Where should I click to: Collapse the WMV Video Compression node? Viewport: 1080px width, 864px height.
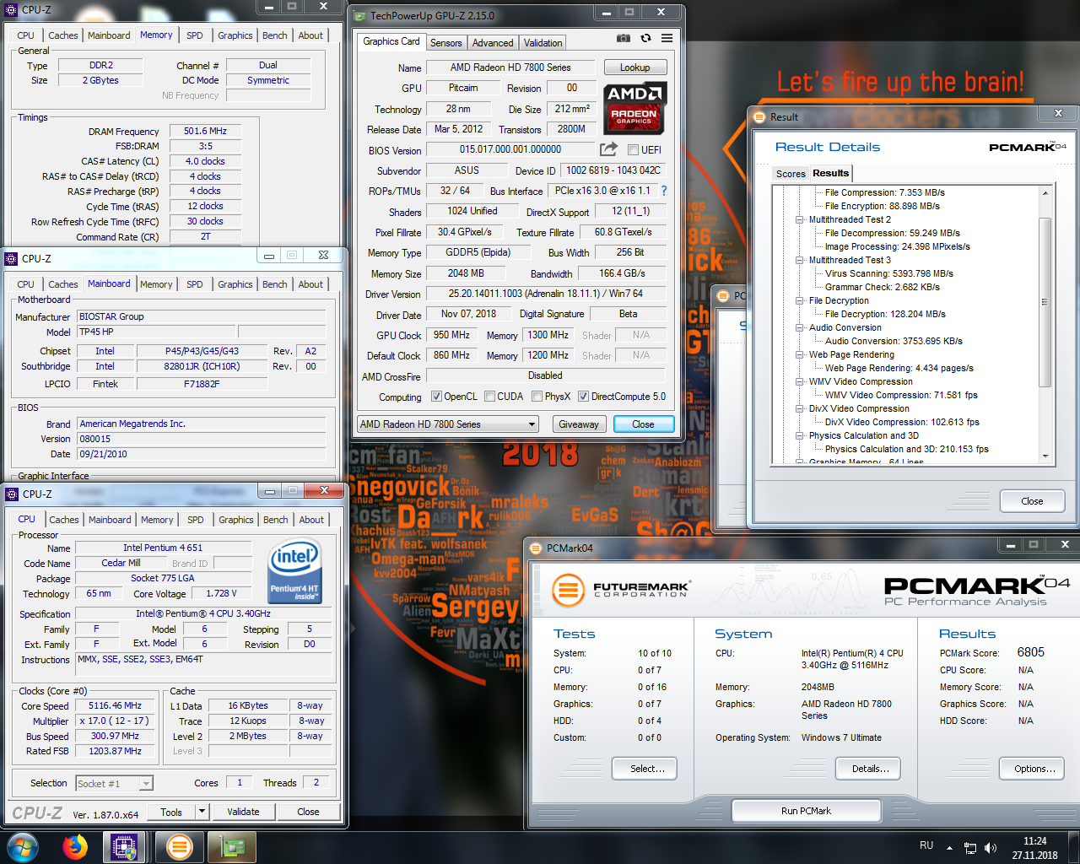[x=800, y=381]
